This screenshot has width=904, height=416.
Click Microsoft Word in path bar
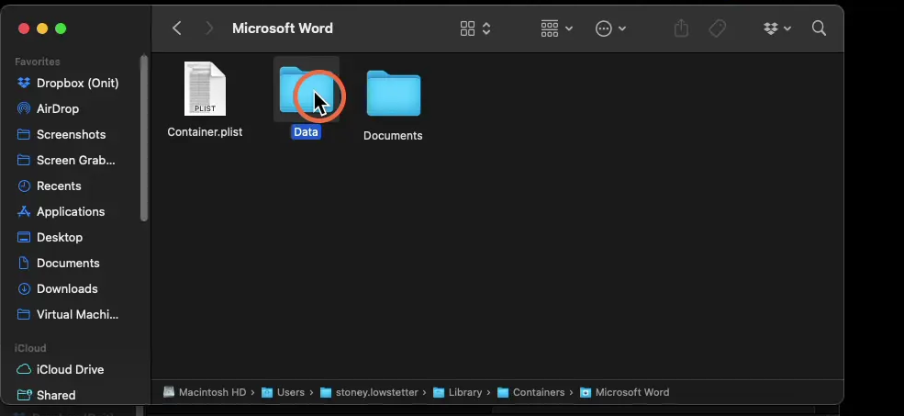625,392
